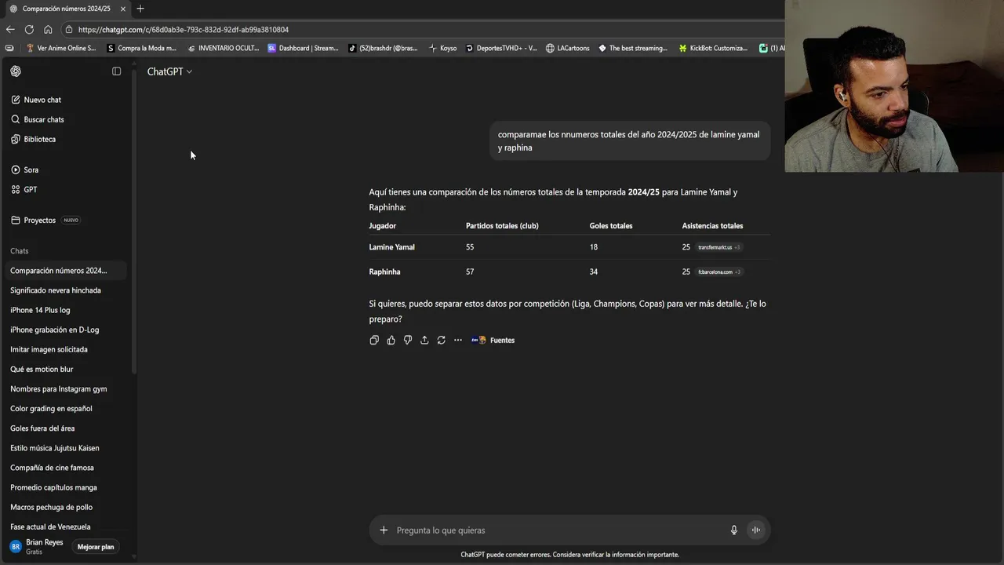
Task: Mark response with thumbs down
Action: (407, 340)
